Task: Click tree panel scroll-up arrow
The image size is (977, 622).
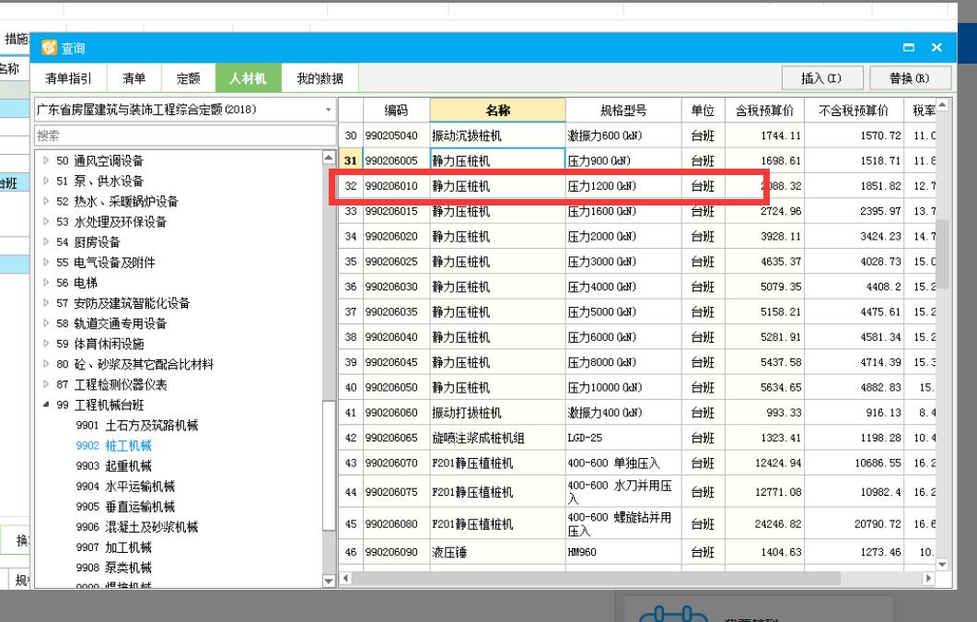Action: (x=329, y=158)
